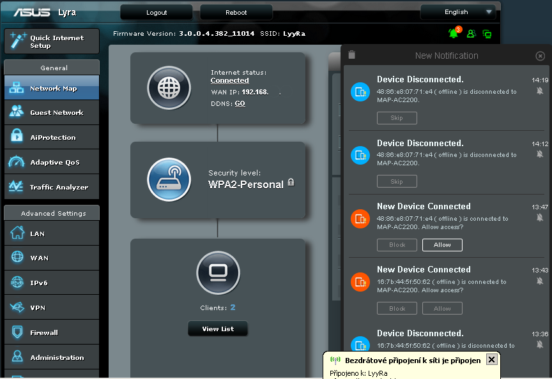Open the AiProtection section
552x379 pixels.
coord(52,137)
